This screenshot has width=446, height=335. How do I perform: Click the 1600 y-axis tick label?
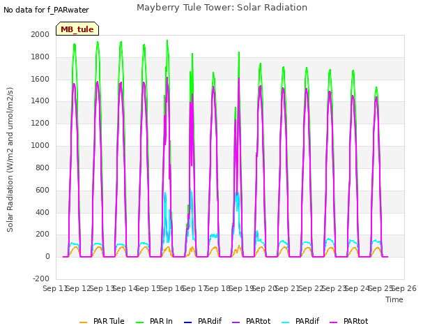[40, 79]
